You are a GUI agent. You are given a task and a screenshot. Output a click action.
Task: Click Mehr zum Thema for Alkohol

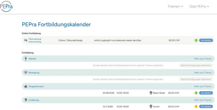203,59
